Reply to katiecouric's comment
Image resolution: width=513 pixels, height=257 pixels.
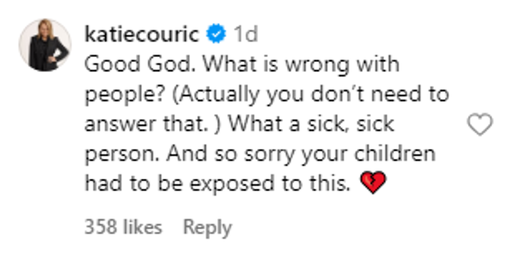[207, 228]
